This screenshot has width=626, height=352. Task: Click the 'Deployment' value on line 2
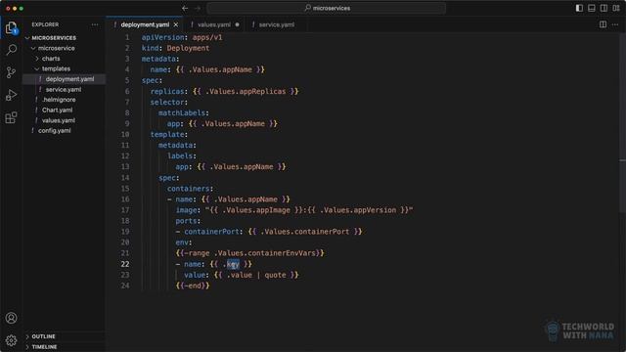[x=188, y=48]
